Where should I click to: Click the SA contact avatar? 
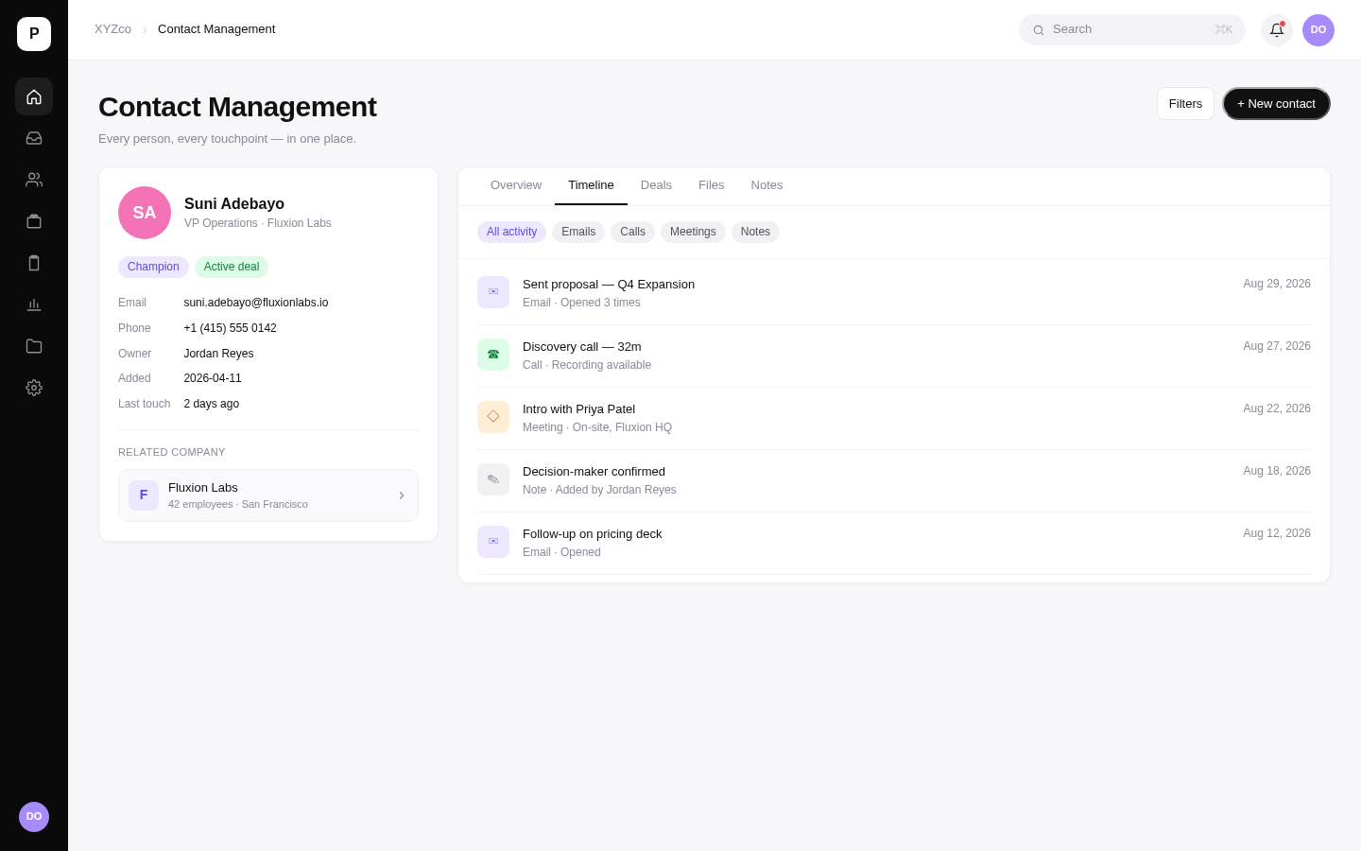click(145, 213)
